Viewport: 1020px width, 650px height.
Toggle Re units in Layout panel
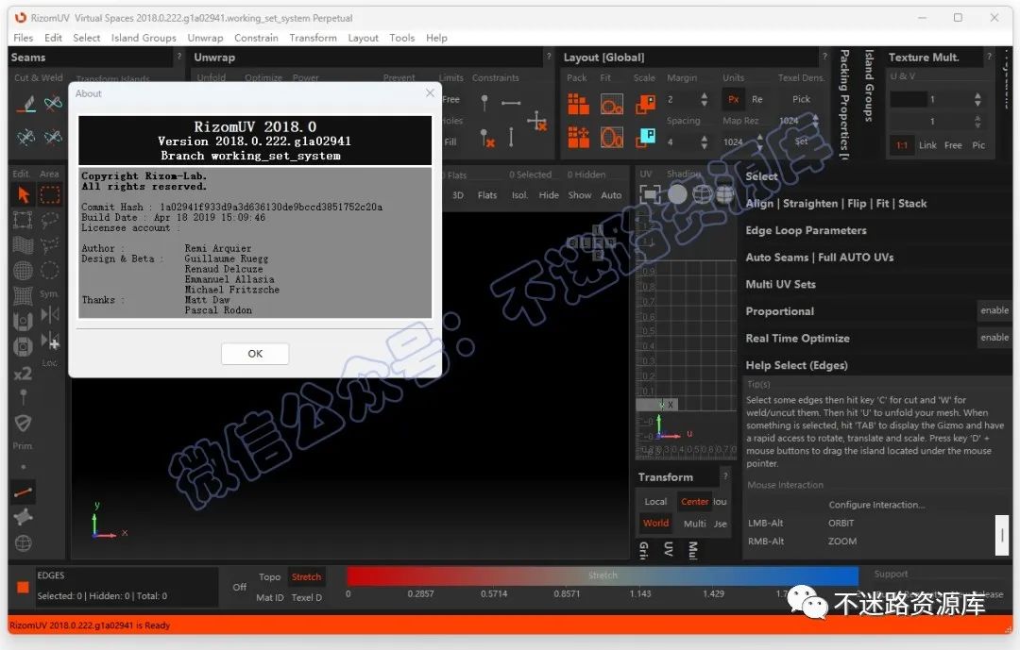[x=757, y=99]
